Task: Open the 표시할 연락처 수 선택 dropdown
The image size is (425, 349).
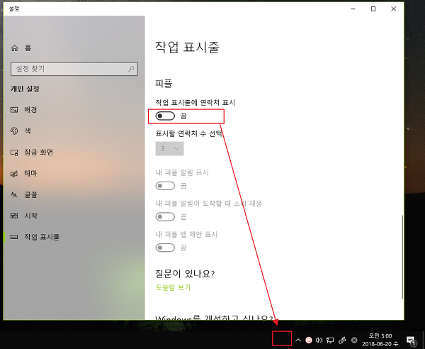Action: (169, 148)
